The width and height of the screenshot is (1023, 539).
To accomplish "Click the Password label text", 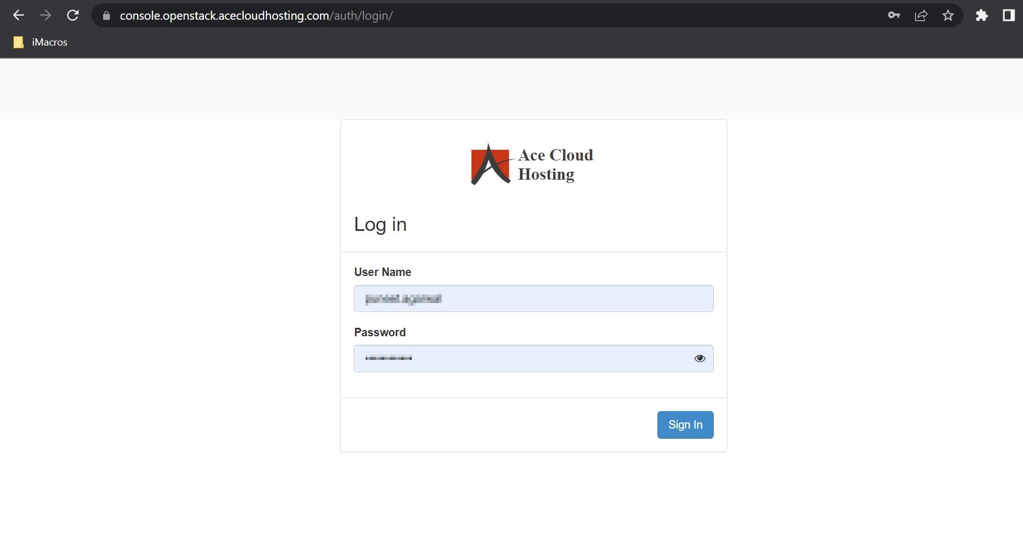I will tap(380, 332).
